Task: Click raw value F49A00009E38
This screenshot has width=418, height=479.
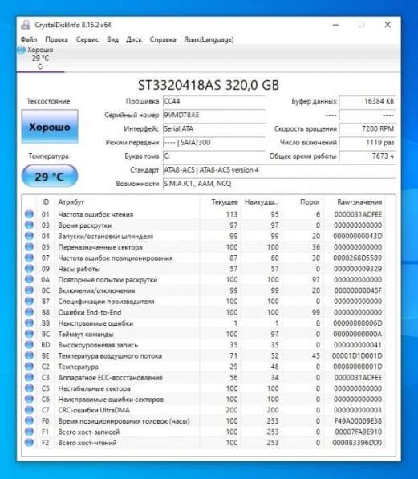Action: click(x=358, y=421)
